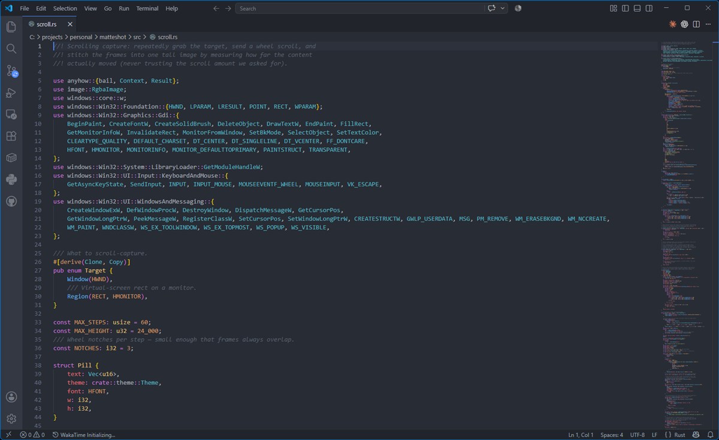Expand 'personal' breadcrumb segment
This screenshot has height=440, width=719.
click(81, 37)
